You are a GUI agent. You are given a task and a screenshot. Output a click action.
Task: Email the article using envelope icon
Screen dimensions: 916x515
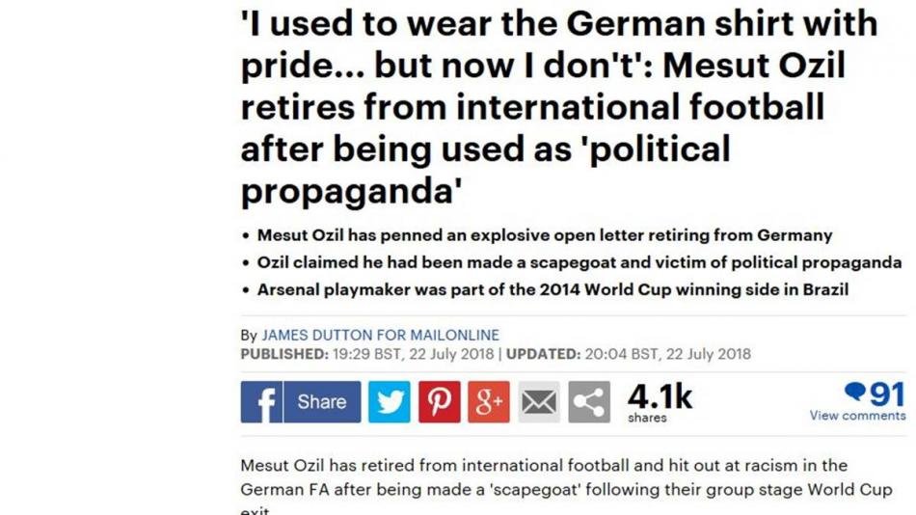pyautogui.click(x=539, y=402)
